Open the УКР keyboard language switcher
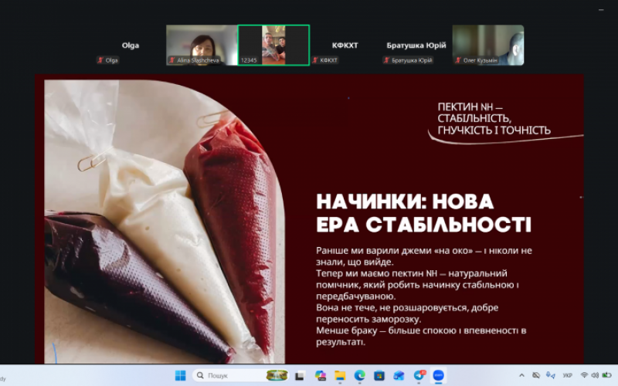This screenshot has height=386, width=618. (x=568, y=375)
